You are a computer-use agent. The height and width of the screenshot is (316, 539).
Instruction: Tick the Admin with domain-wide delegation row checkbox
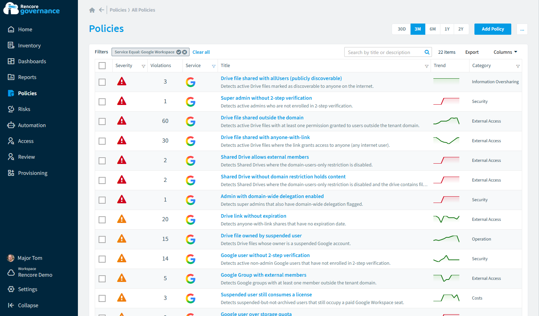102,200
